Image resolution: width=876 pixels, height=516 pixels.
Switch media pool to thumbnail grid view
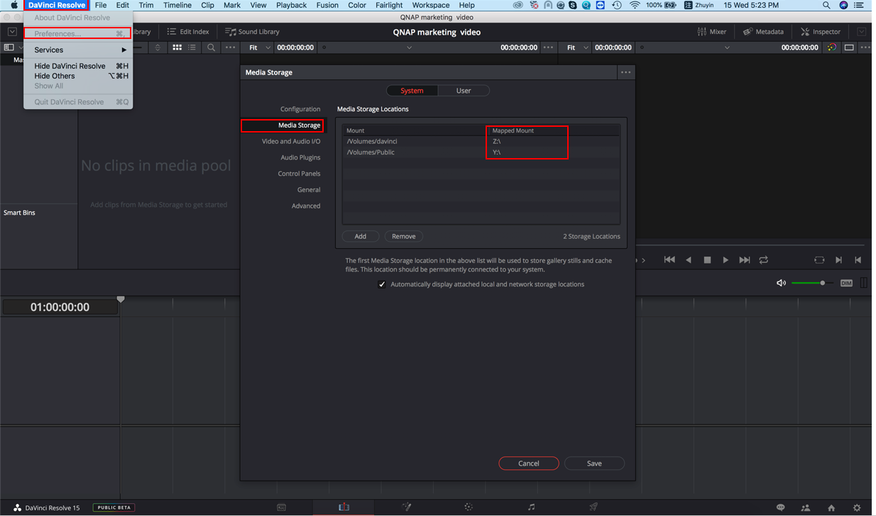[x=177, y=47]
